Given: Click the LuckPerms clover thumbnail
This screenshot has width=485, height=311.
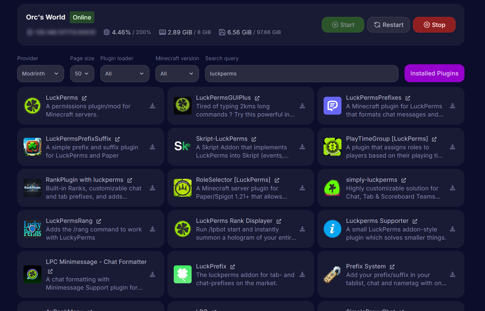Looking at the screenshot, I should pyautogui.click(x=33, y=106).
